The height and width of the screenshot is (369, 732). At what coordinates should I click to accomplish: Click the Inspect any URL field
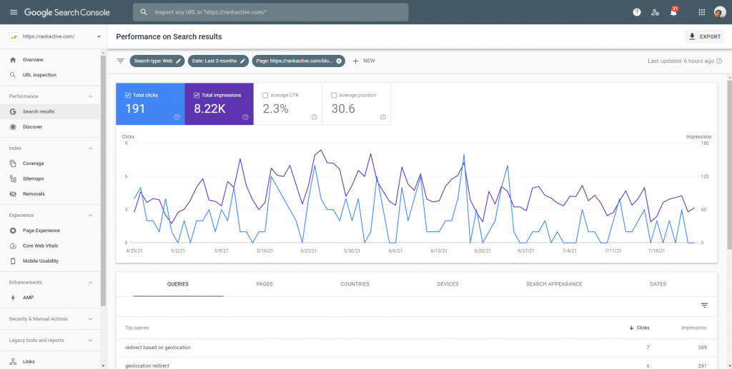click(x=271, y=12)
